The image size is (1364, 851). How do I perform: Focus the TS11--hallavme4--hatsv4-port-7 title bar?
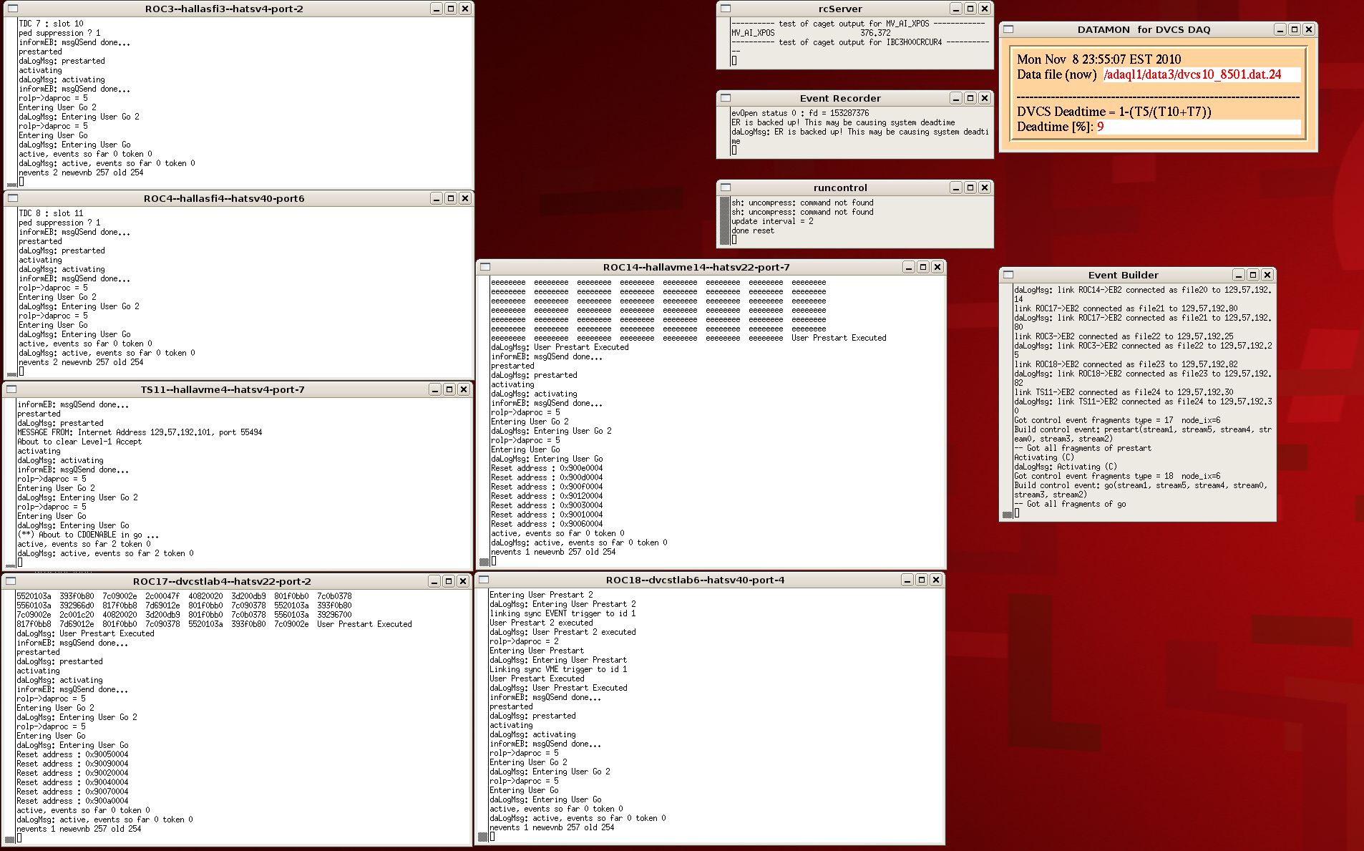coord(223,389)
